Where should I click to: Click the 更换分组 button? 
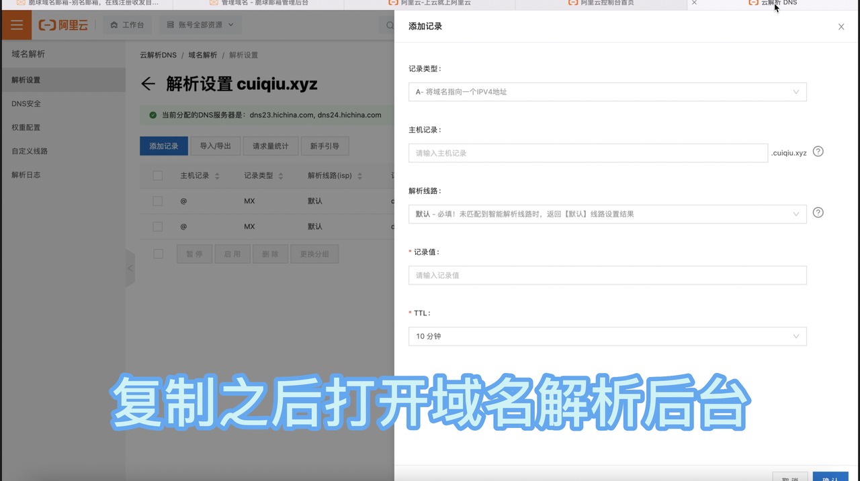click(315, 254)
